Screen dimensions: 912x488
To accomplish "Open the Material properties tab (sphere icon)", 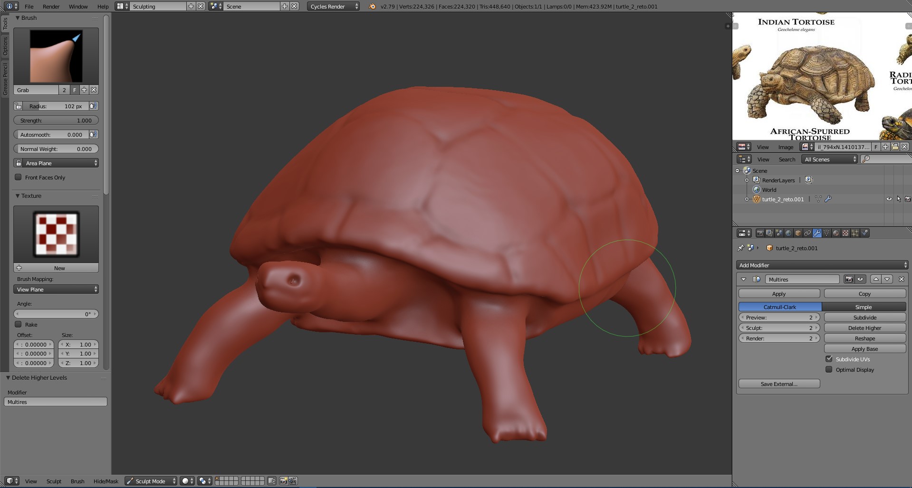I will [836, 233].
